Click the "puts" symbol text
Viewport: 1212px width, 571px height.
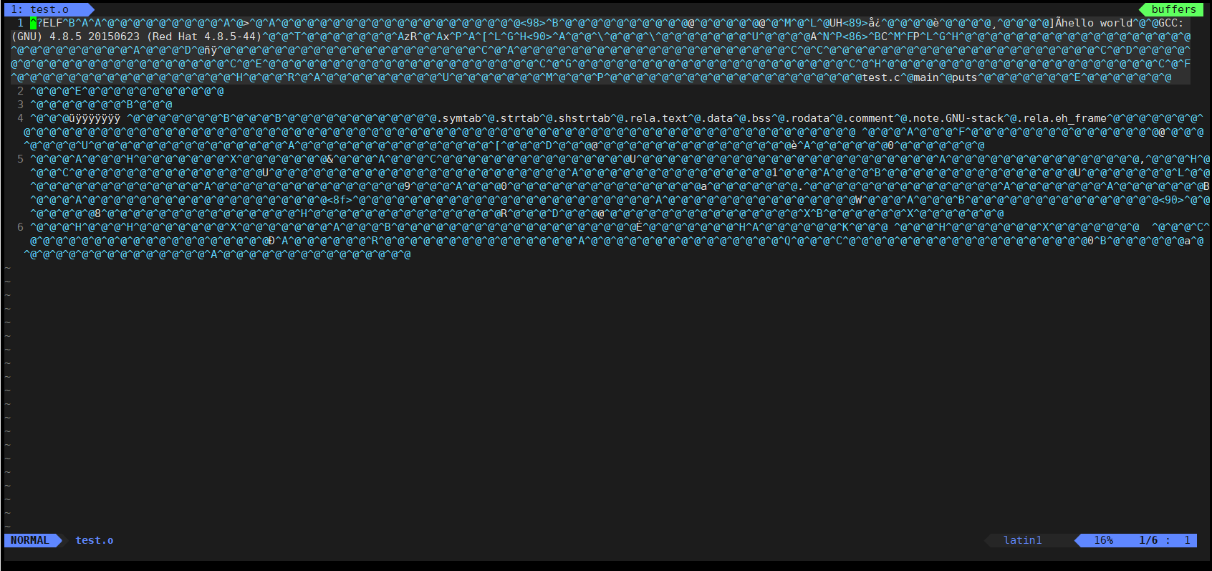[x=964, y=77]
